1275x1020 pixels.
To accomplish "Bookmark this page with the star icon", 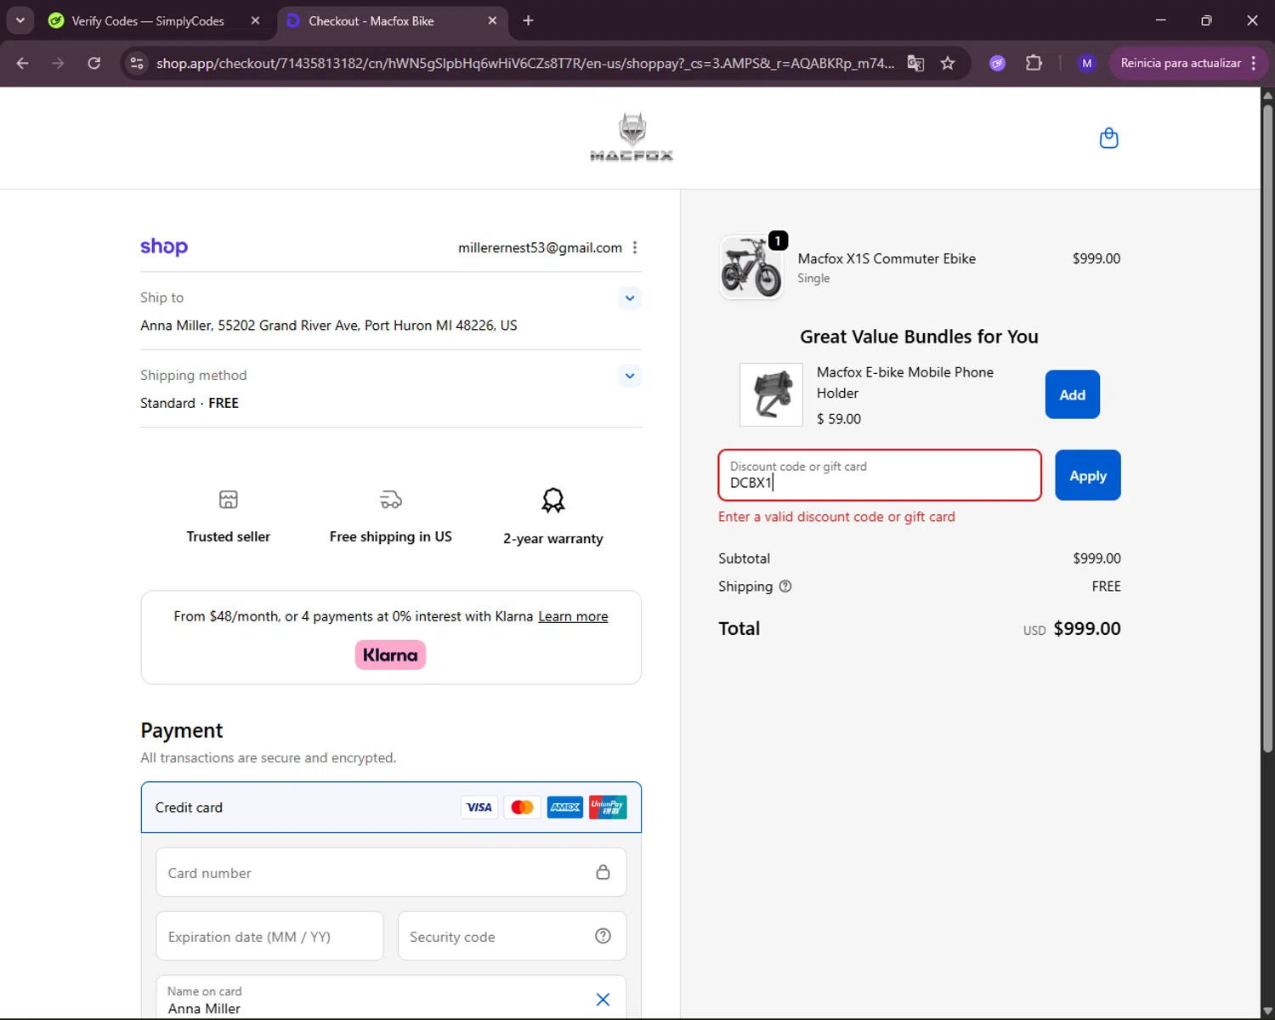I will pyautogui.click(x=948, y=63).
